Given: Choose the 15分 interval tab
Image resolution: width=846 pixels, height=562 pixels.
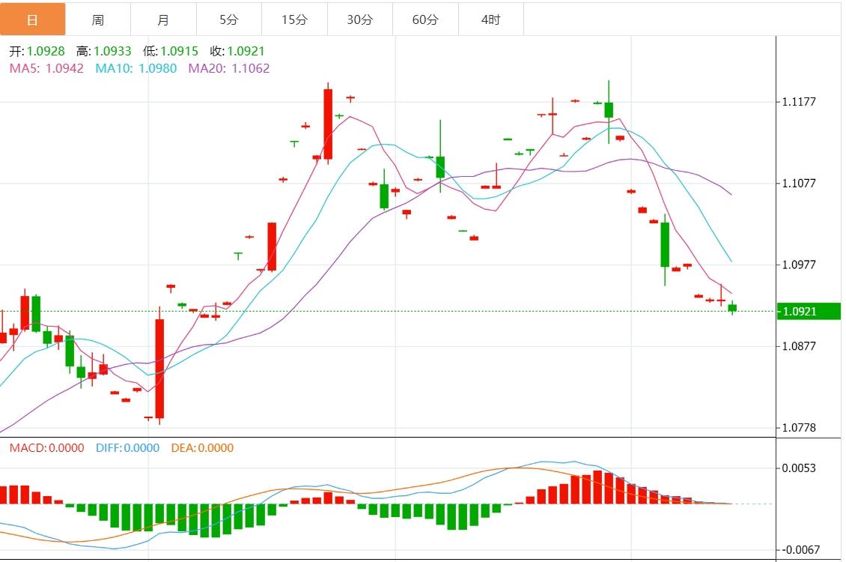Looking at the screenshot, I should coord(294,19).
